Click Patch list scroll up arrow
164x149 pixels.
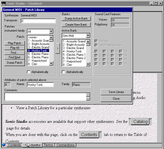pos(51,38)
